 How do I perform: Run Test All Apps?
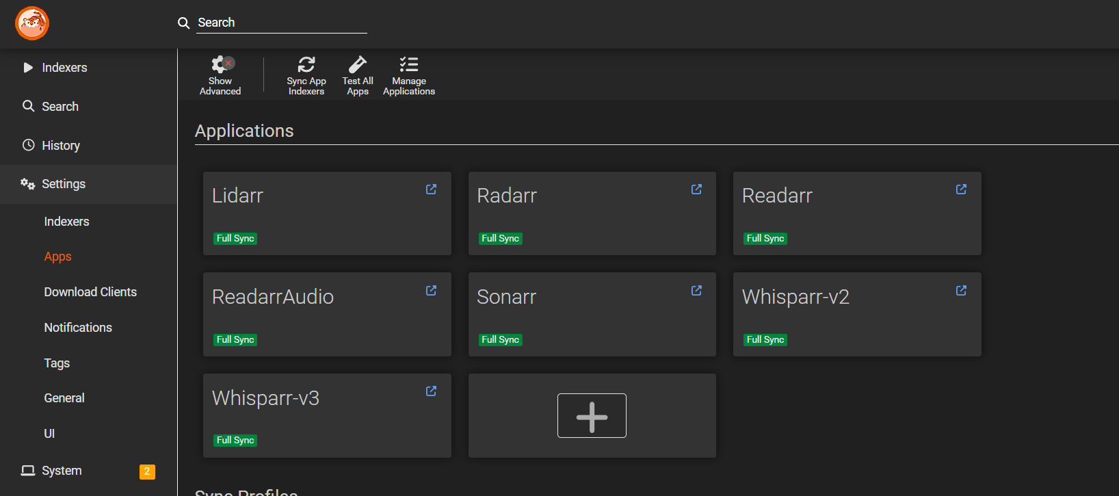tap(358, 75)
